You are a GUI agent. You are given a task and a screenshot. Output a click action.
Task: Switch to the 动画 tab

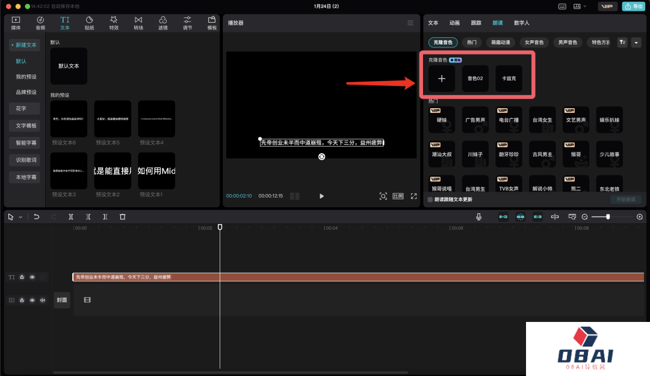[x=454, y=23]
